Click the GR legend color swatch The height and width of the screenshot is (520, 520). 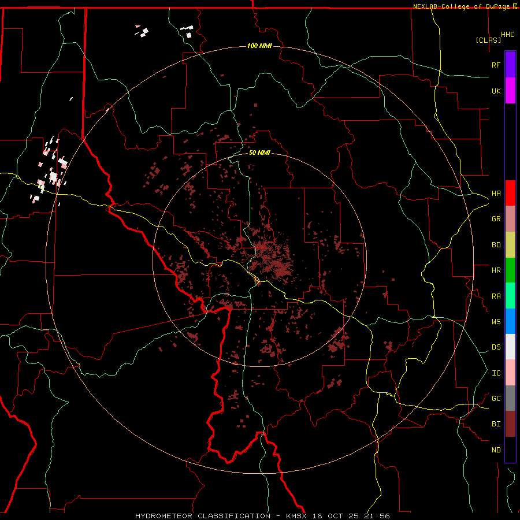(x=510, y=219)
